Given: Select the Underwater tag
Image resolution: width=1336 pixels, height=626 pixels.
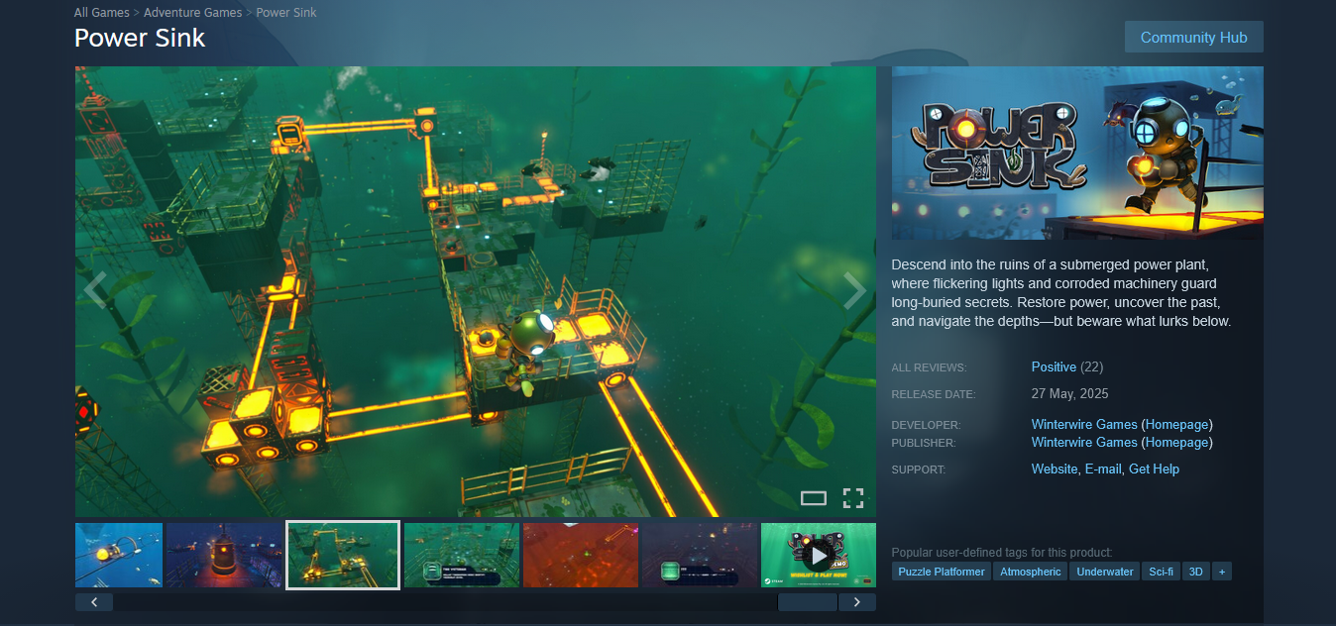Looking at the screenshot, I should (1104, 572).
